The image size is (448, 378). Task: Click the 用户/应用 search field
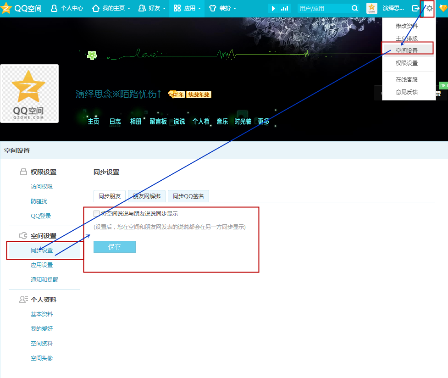[x=323, y=8]
